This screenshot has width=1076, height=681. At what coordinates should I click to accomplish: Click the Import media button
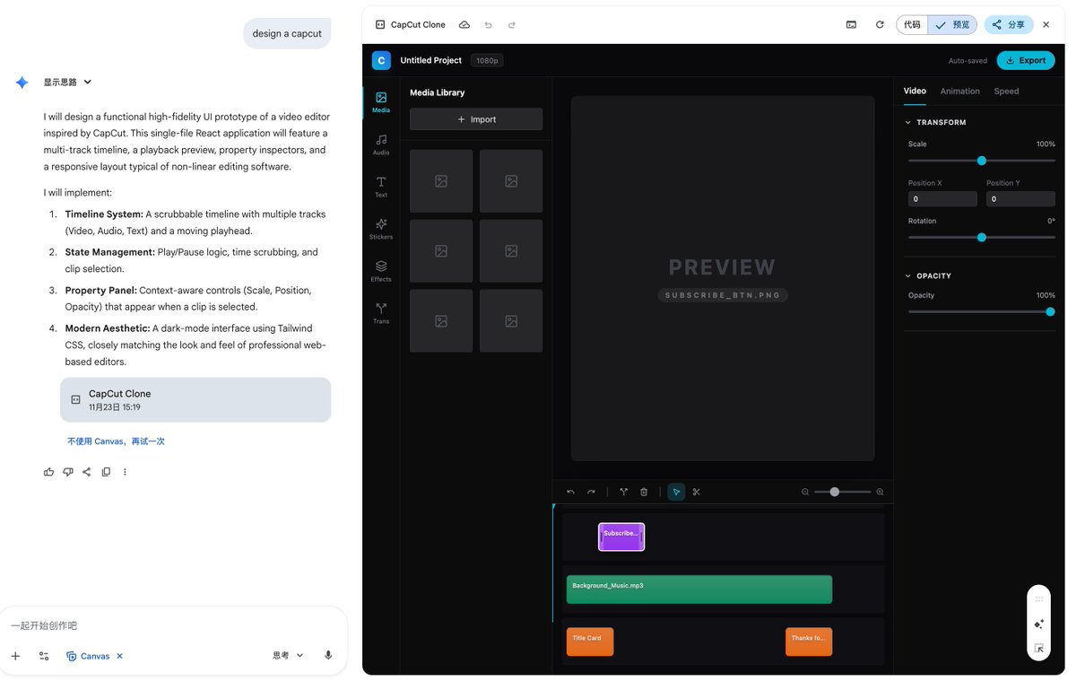tap(476, 119)
